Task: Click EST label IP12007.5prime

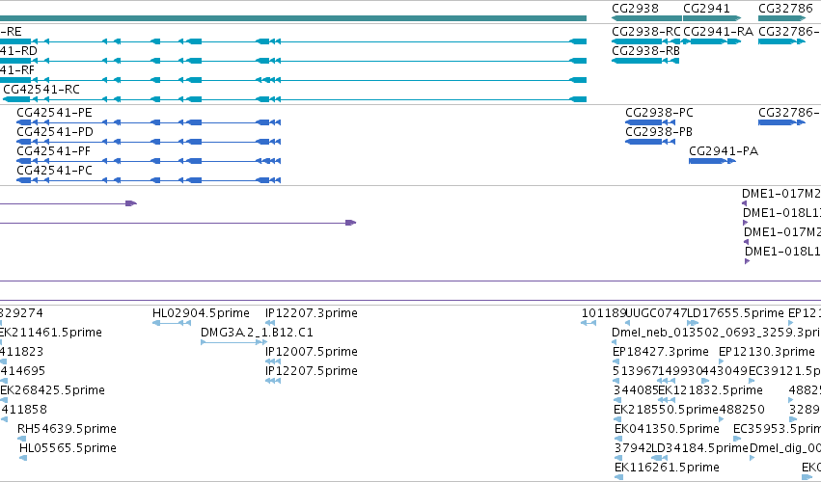Action: click(312, 352)
